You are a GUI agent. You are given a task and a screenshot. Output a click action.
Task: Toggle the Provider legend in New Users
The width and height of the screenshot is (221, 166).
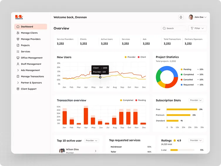click(x=130, y=57)
